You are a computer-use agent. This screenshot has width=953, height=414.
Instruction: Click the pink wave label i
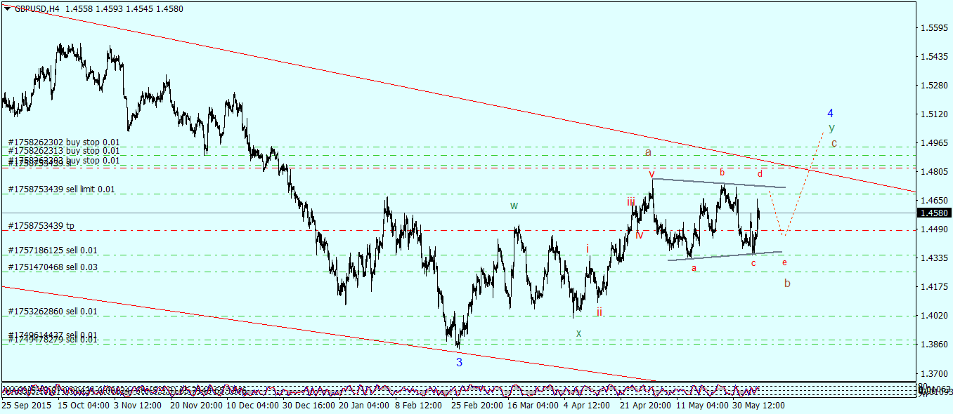tap(588, 248)
